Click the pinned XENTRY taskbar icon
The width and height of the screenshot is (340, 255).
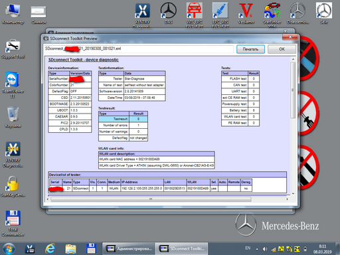click(30, 249)
